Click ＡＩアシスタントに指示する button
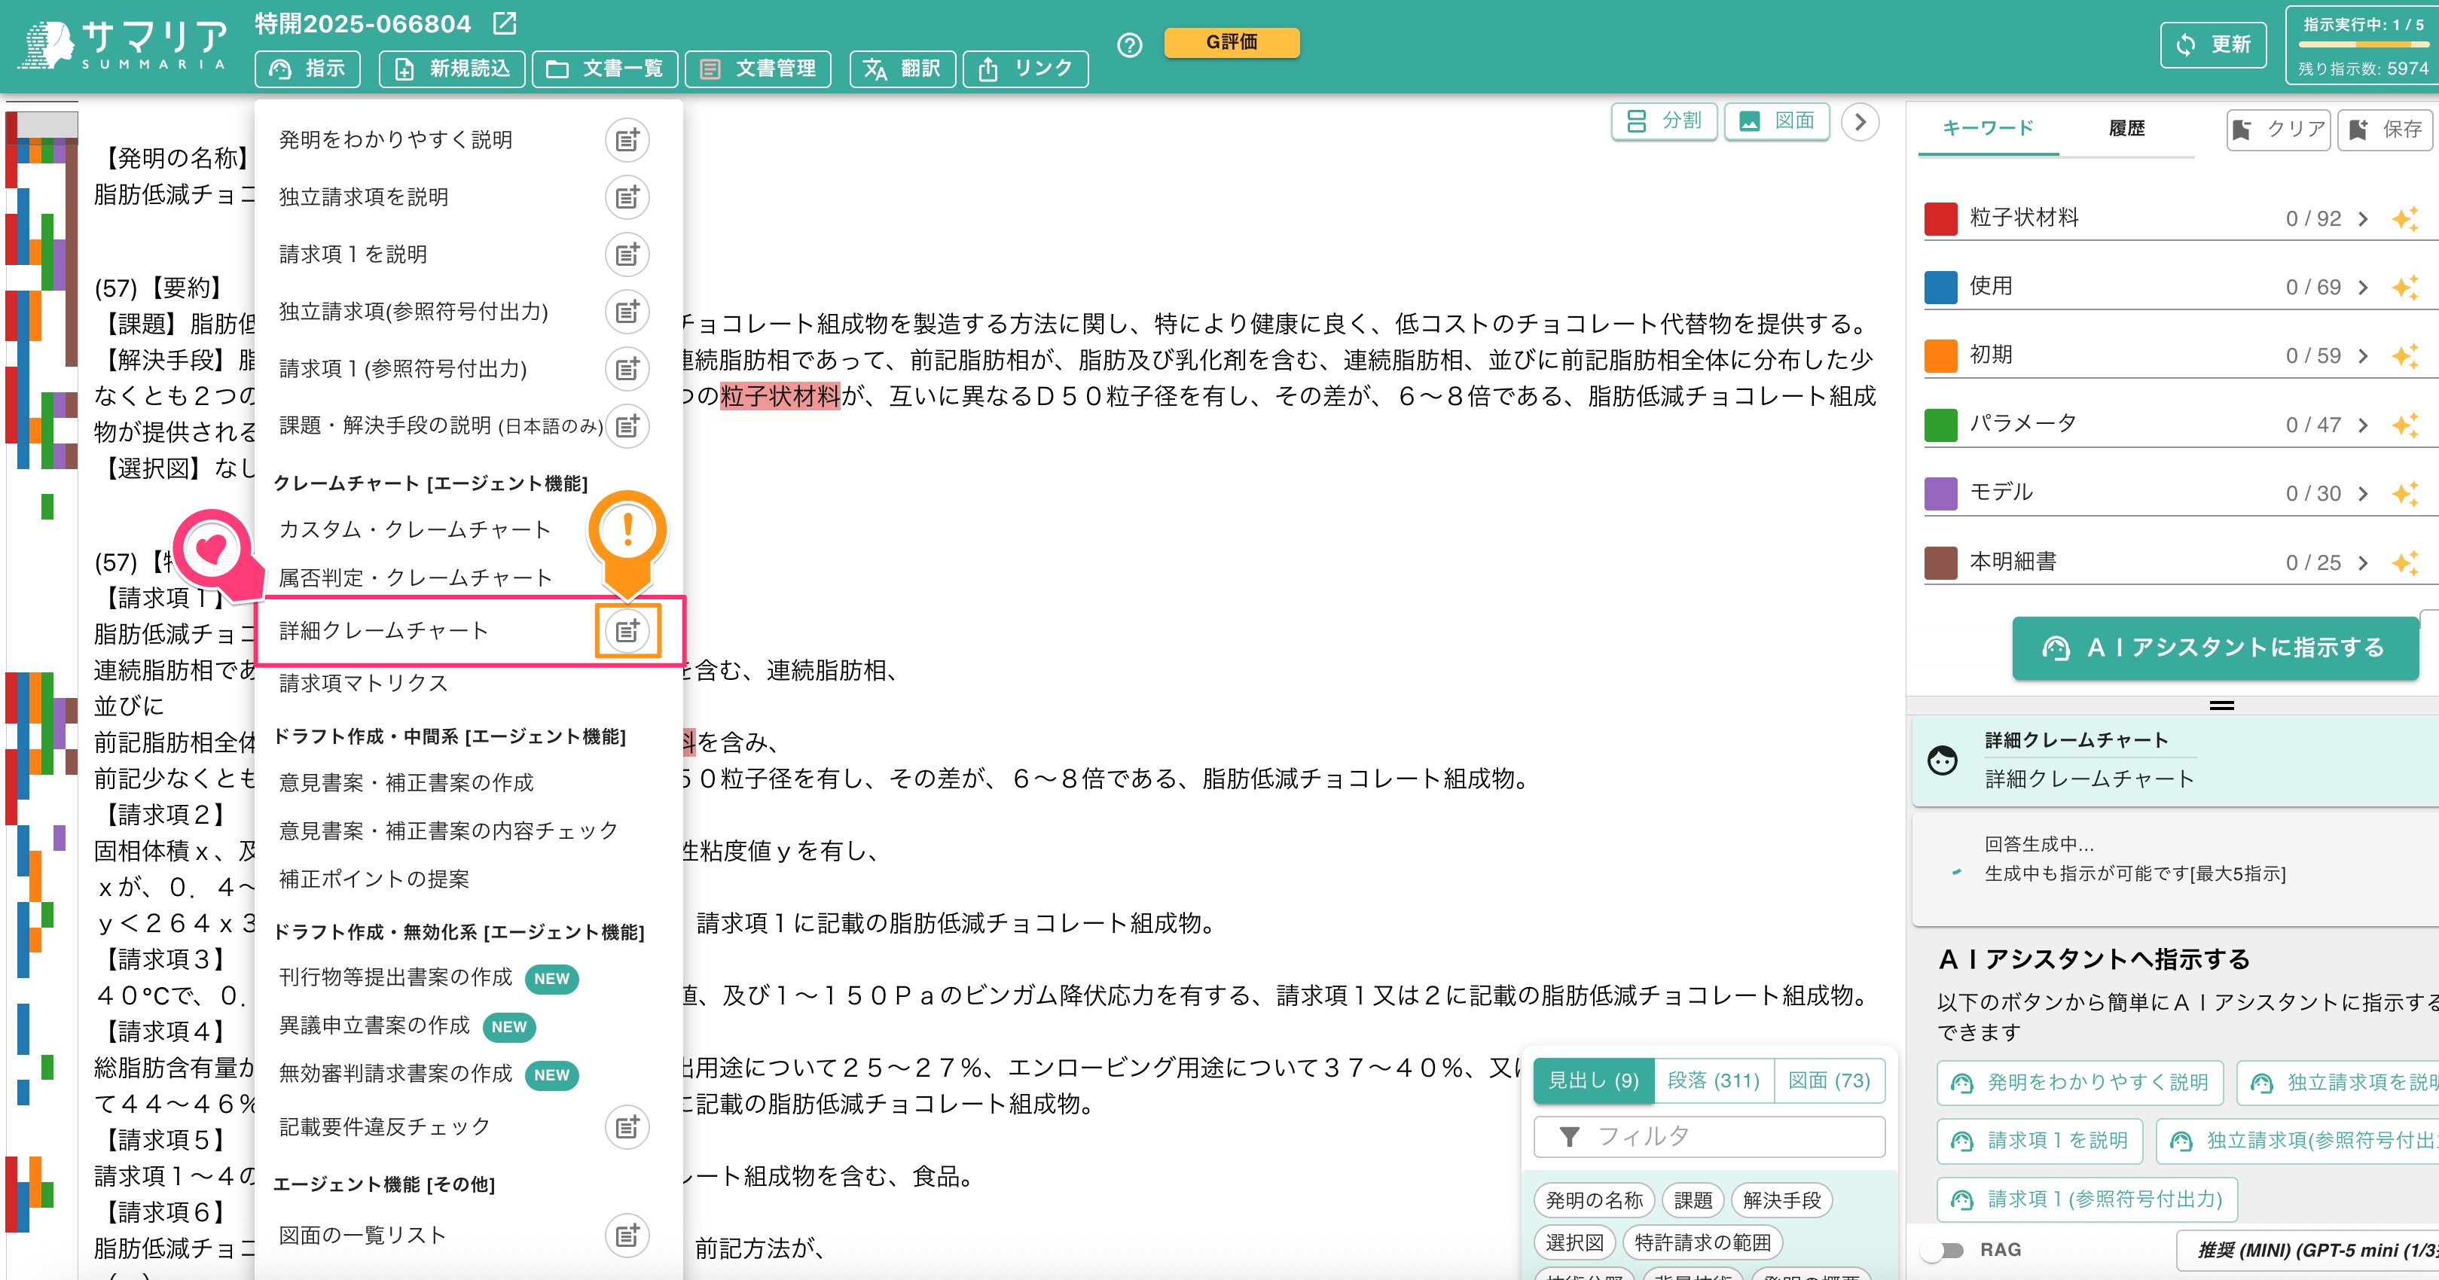Viewport: 2439px width, 1280px height. coord(2215,648)
